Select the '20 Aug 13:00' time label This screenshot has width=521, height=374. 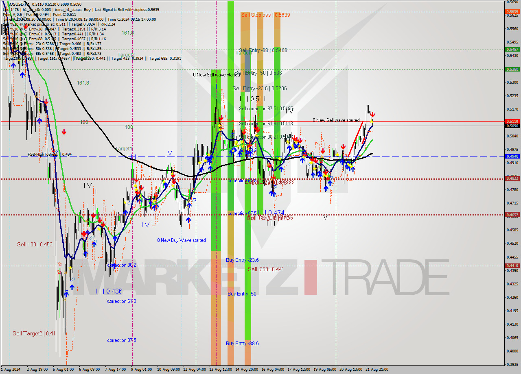351,370
